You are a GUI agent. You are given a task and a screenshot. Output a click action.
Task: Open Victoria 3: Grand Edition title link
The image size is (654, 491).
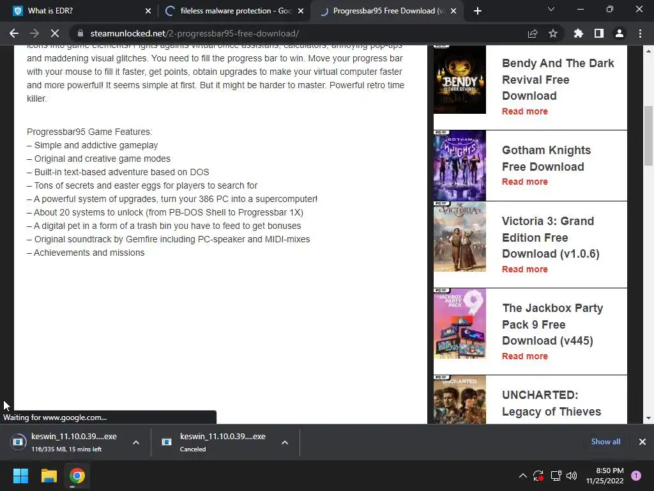551,237
